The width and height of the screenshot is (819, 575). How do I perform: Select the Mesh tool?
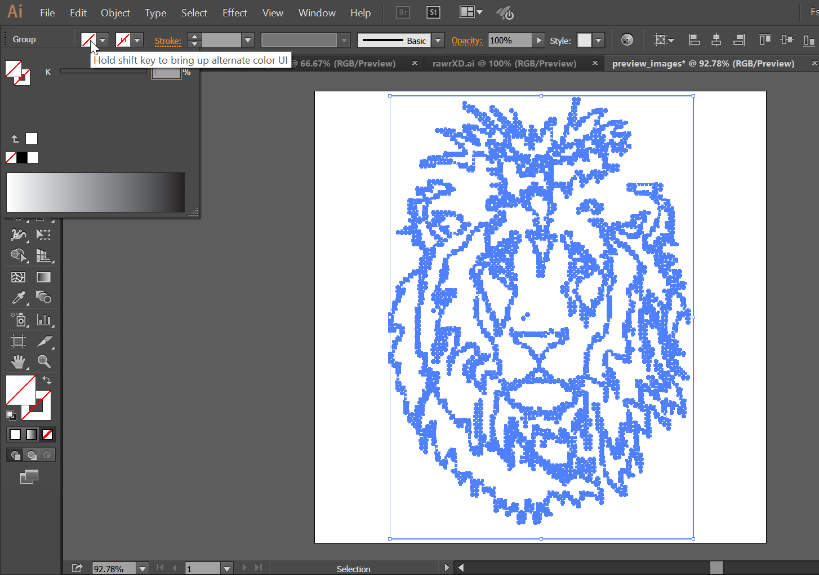19,277
